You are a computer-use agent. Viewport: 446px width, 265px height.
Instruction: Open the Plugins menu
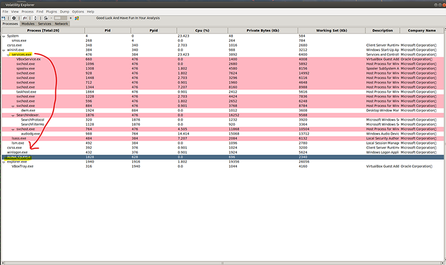(x=52, y=12)
